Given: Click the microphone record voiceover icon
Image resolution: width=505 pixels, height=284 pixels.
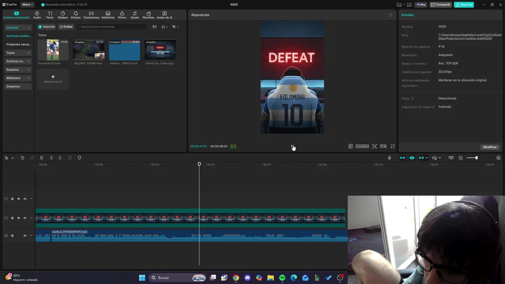Looking at the screenshot, I should point(389,158).
